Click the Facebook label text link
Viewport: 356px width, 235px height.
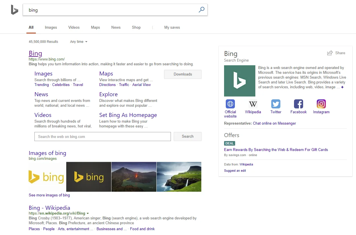coord(299,112)
